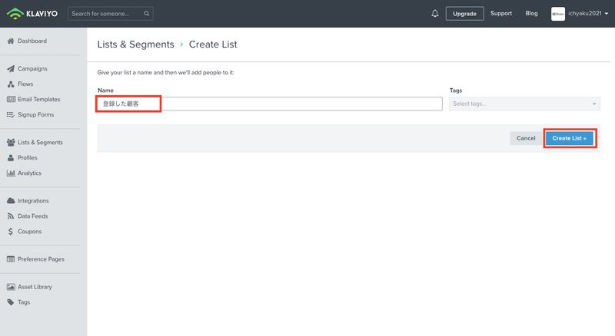The image size is (615, 336).
Task: Select Coupons in sidebar
Action: pyautogui.click(x=29, y=232)
